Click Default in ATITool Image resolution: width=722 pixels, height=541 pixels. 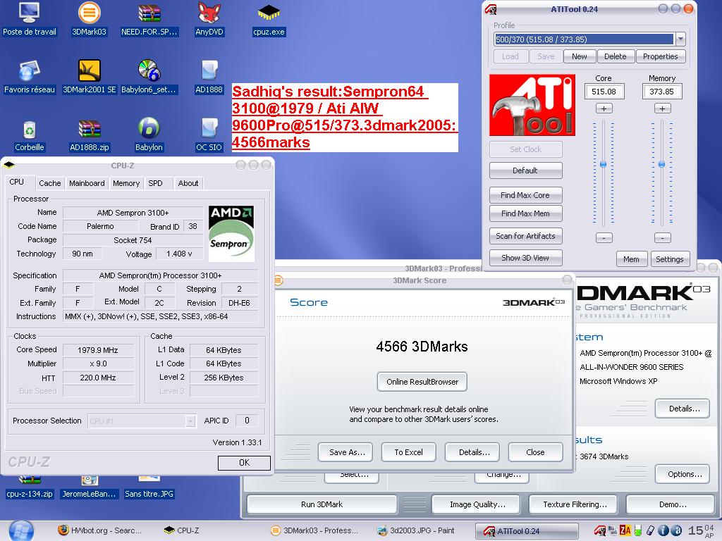pyautogui.click(x=525, y=170)
